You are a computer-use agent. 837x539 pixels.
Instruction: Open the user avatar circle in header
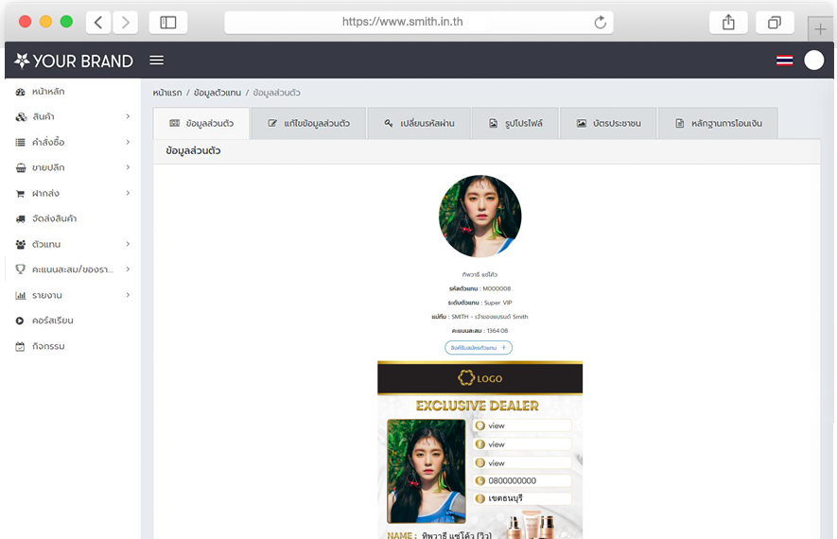tap(814, 61)
